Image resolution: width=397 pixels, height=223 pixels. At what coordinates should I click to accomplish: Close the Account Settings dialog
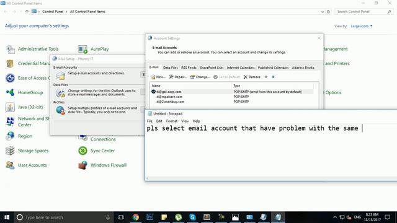[x=319, y=38]
